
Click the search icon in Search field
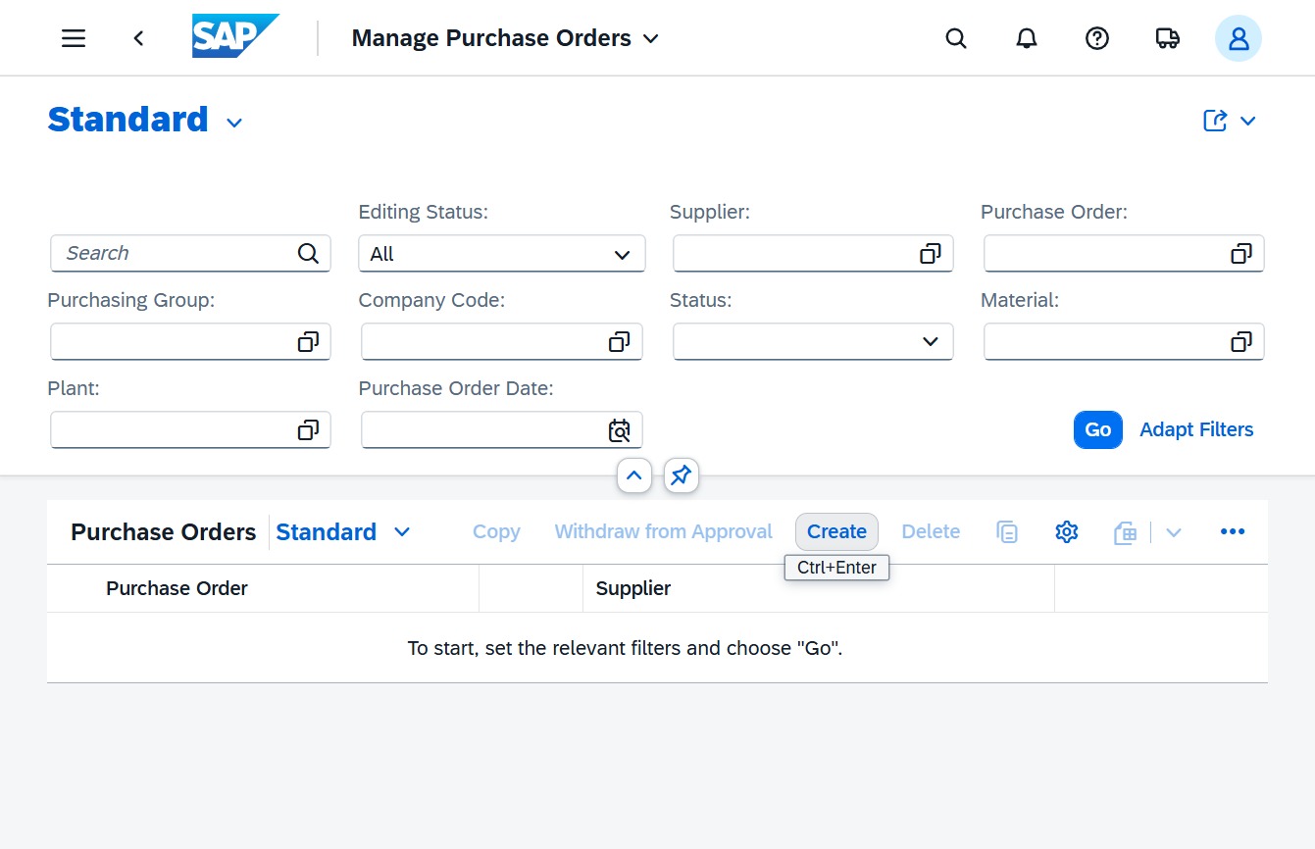tap(308, 254)
